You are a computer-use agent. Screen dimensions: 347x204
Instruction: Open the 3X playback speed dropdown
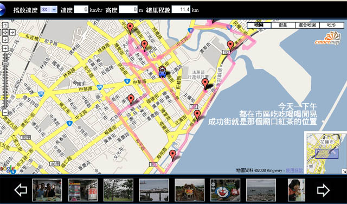[x=49, y=10]
